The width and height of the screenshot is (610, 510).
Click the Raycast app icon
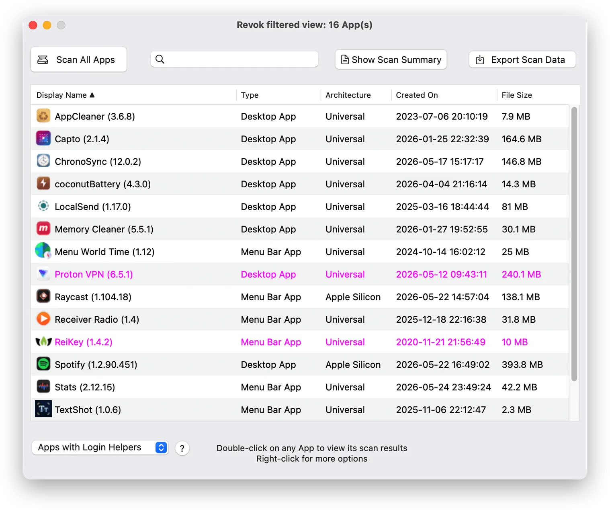[43, 296]
